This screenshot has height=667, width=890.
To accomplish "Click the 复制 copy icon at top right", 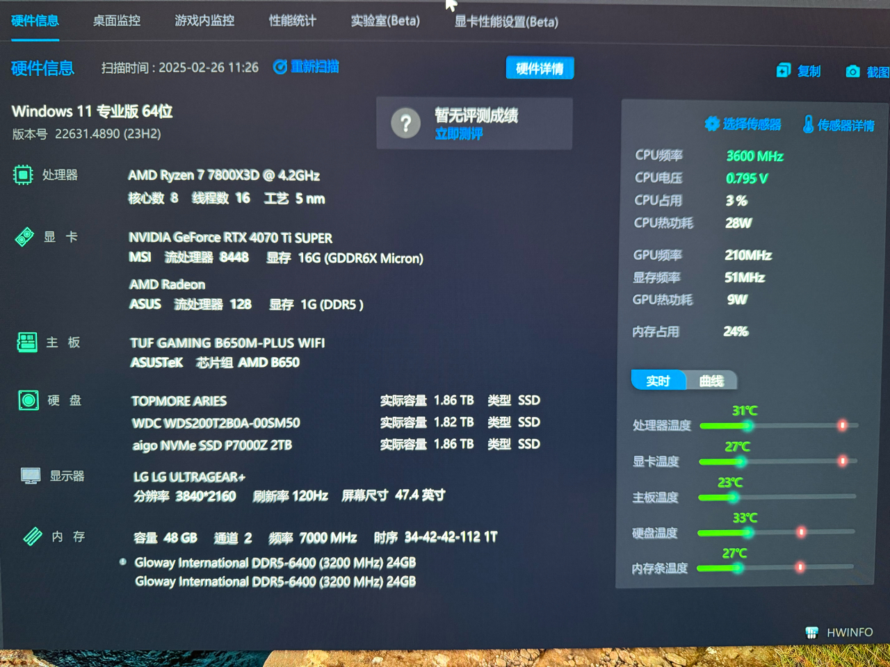I will [x=784, y=70].
